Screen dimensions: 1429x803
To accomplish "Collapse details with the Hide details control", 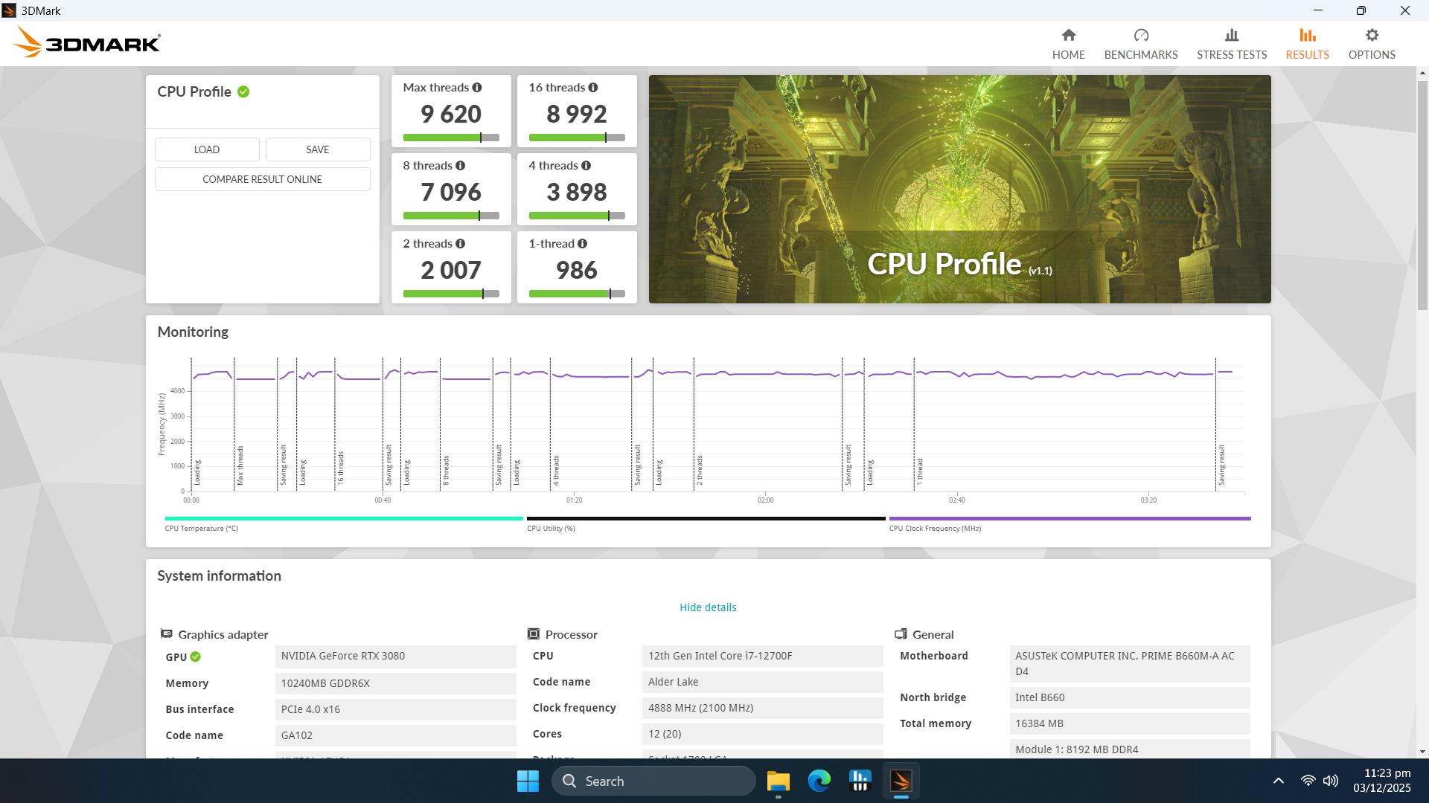I will point(707,607).
